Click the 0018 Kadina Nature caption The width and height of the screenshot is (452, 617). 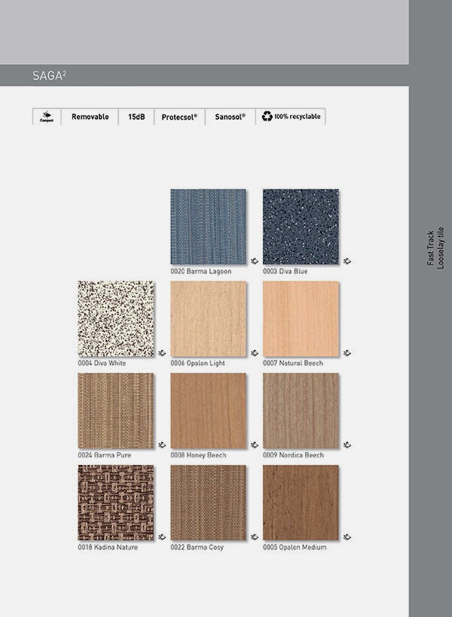tap(108, 547)
